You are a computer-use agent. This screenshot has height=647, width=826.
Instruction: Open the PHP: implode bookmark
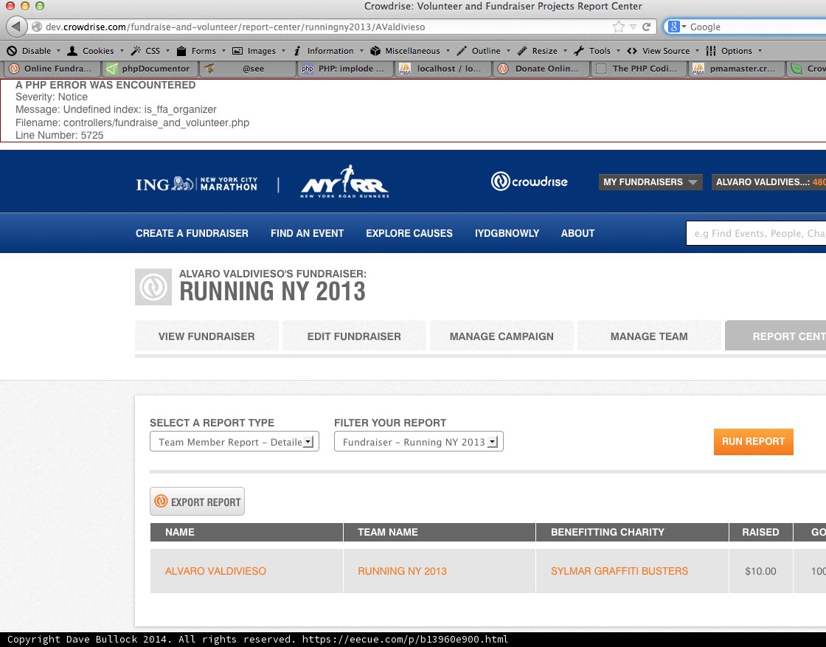pyautogui.click(x=346, y=69)
